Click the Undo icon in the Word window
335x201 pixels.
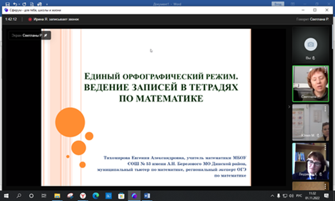(x=15, y=4)
